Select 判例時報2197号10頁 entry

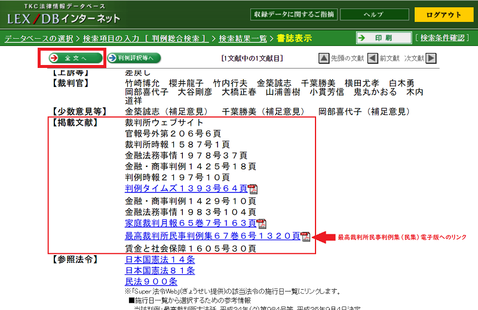tap(177, 177)
